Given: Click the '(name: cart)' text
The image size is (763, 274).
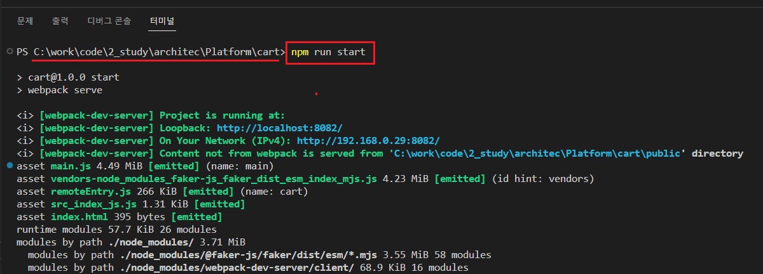Looking at the screenshot, I should 273,192.
